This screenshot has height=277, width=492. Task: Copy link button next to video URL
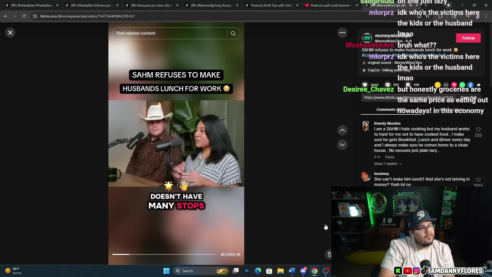[x=469, y=98]
